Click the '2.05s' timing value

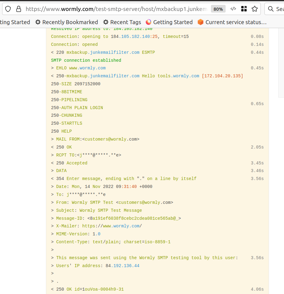257,147
